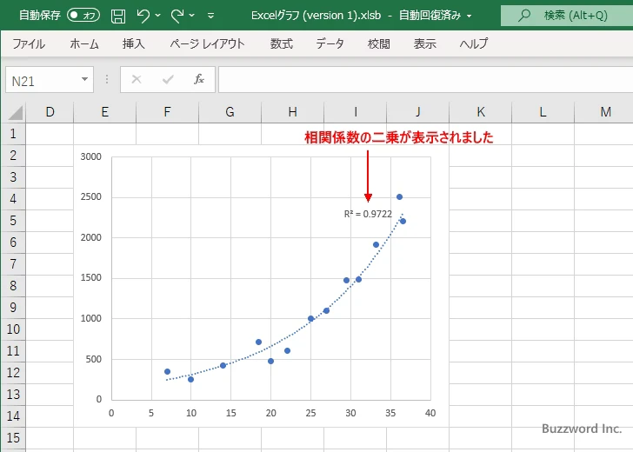Select column H header

[293, 112]
